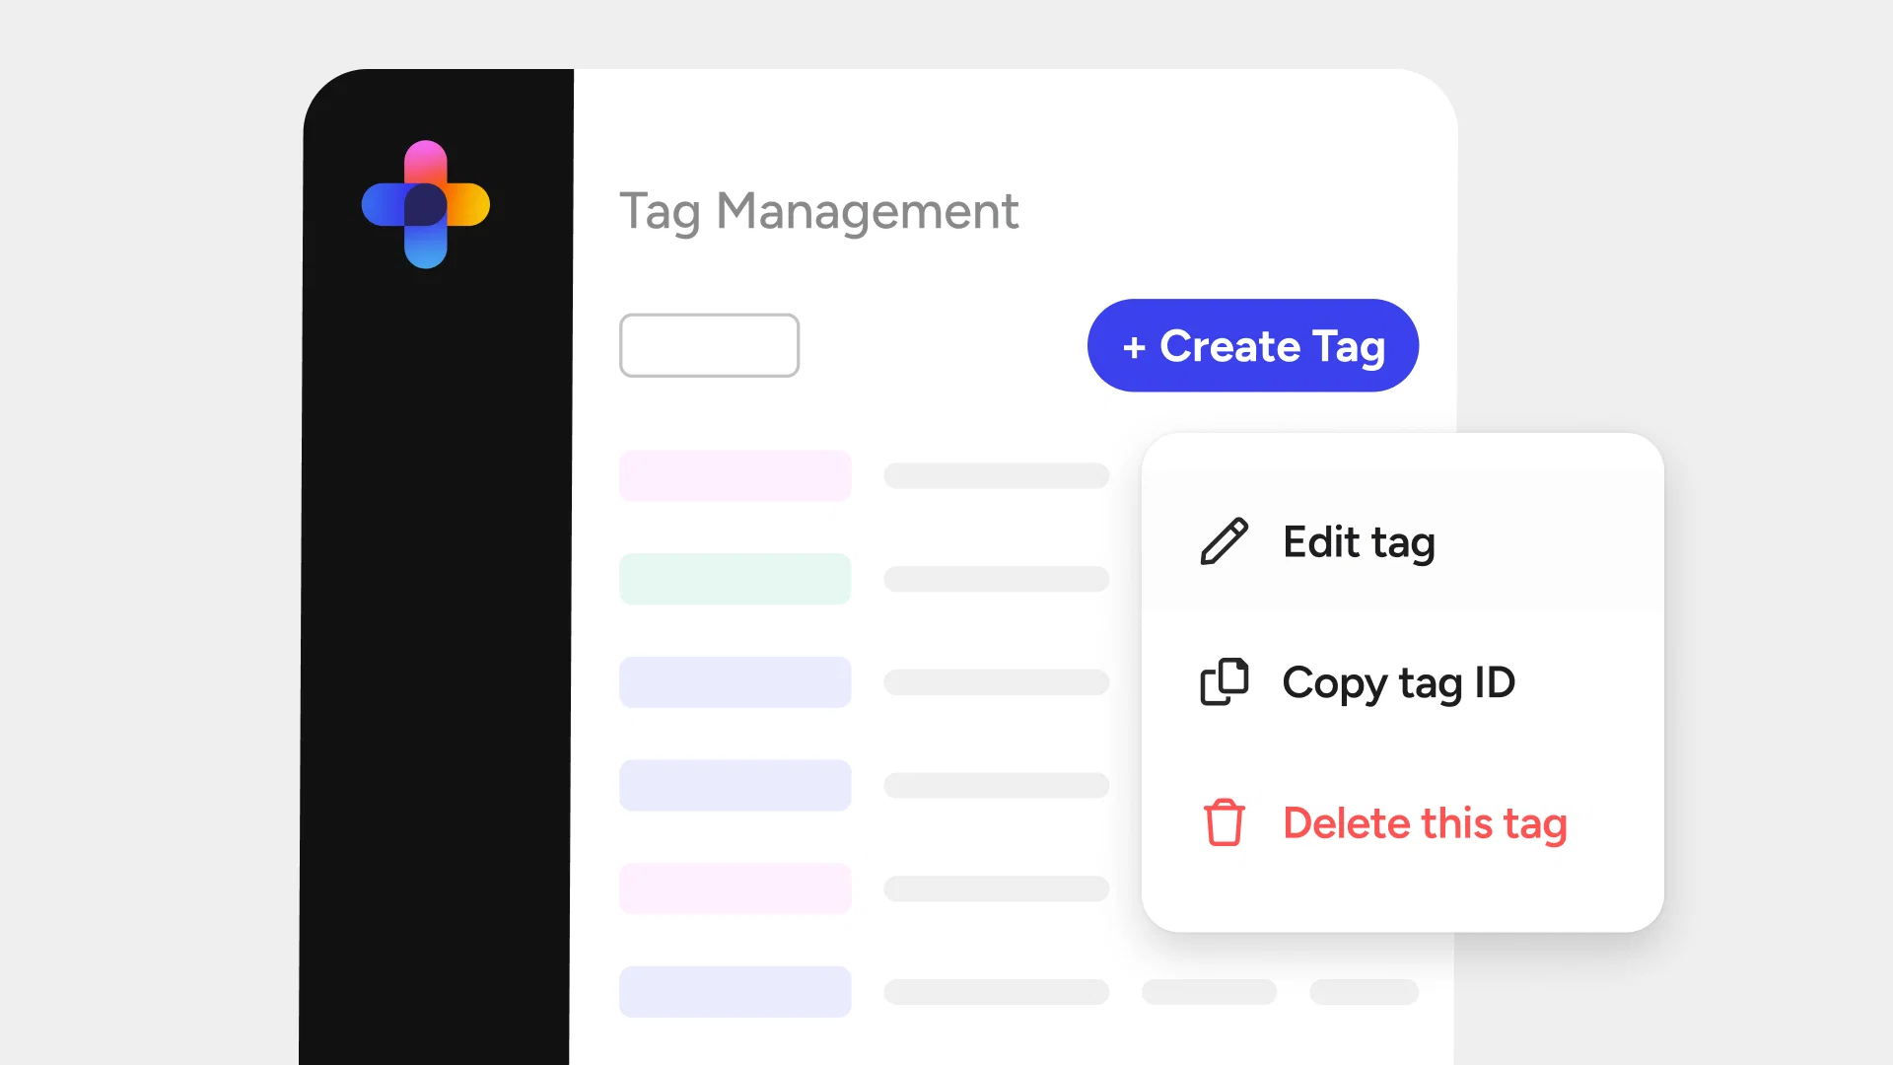Choose Delete this tag in red

click(x=1424, y=823)
